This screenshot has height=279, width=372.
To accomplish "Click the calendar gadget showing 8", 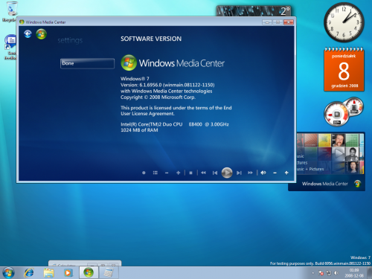I will point(344,70).
